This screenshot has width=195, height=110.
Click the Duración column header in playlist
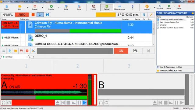coord(125,19)
